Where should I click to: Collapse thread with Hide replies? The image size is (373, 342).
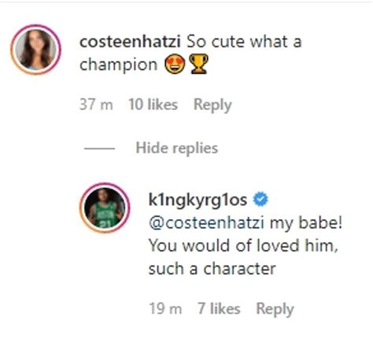(x=177, y=149)
